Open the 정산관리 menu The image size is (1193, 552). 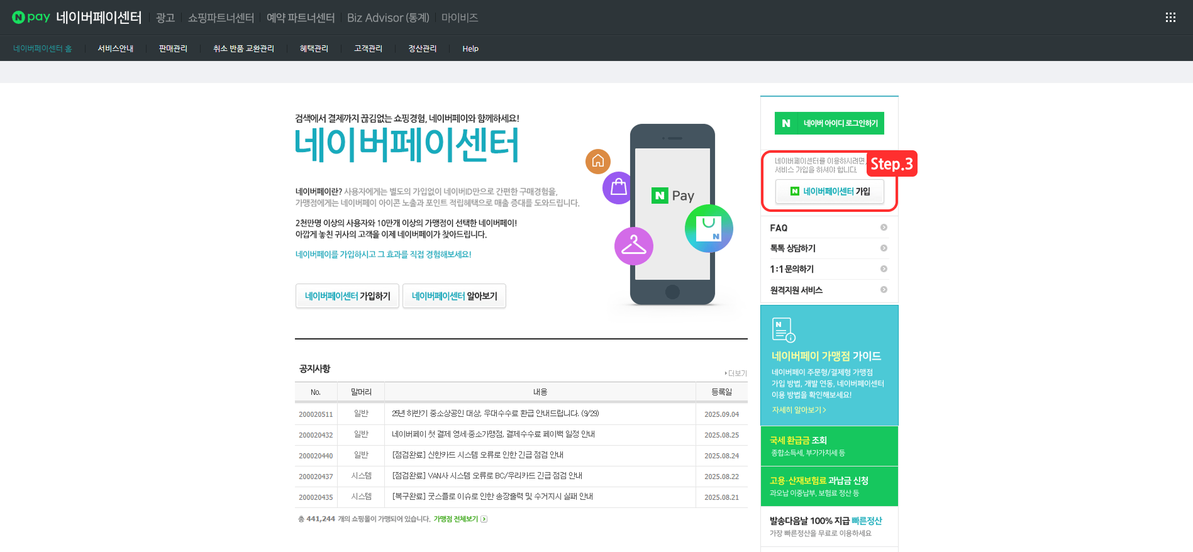[x=422, y=48]
